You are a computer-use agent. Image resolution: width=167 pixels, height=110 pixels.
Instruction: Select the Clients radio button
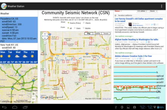(x=84, y=23)
